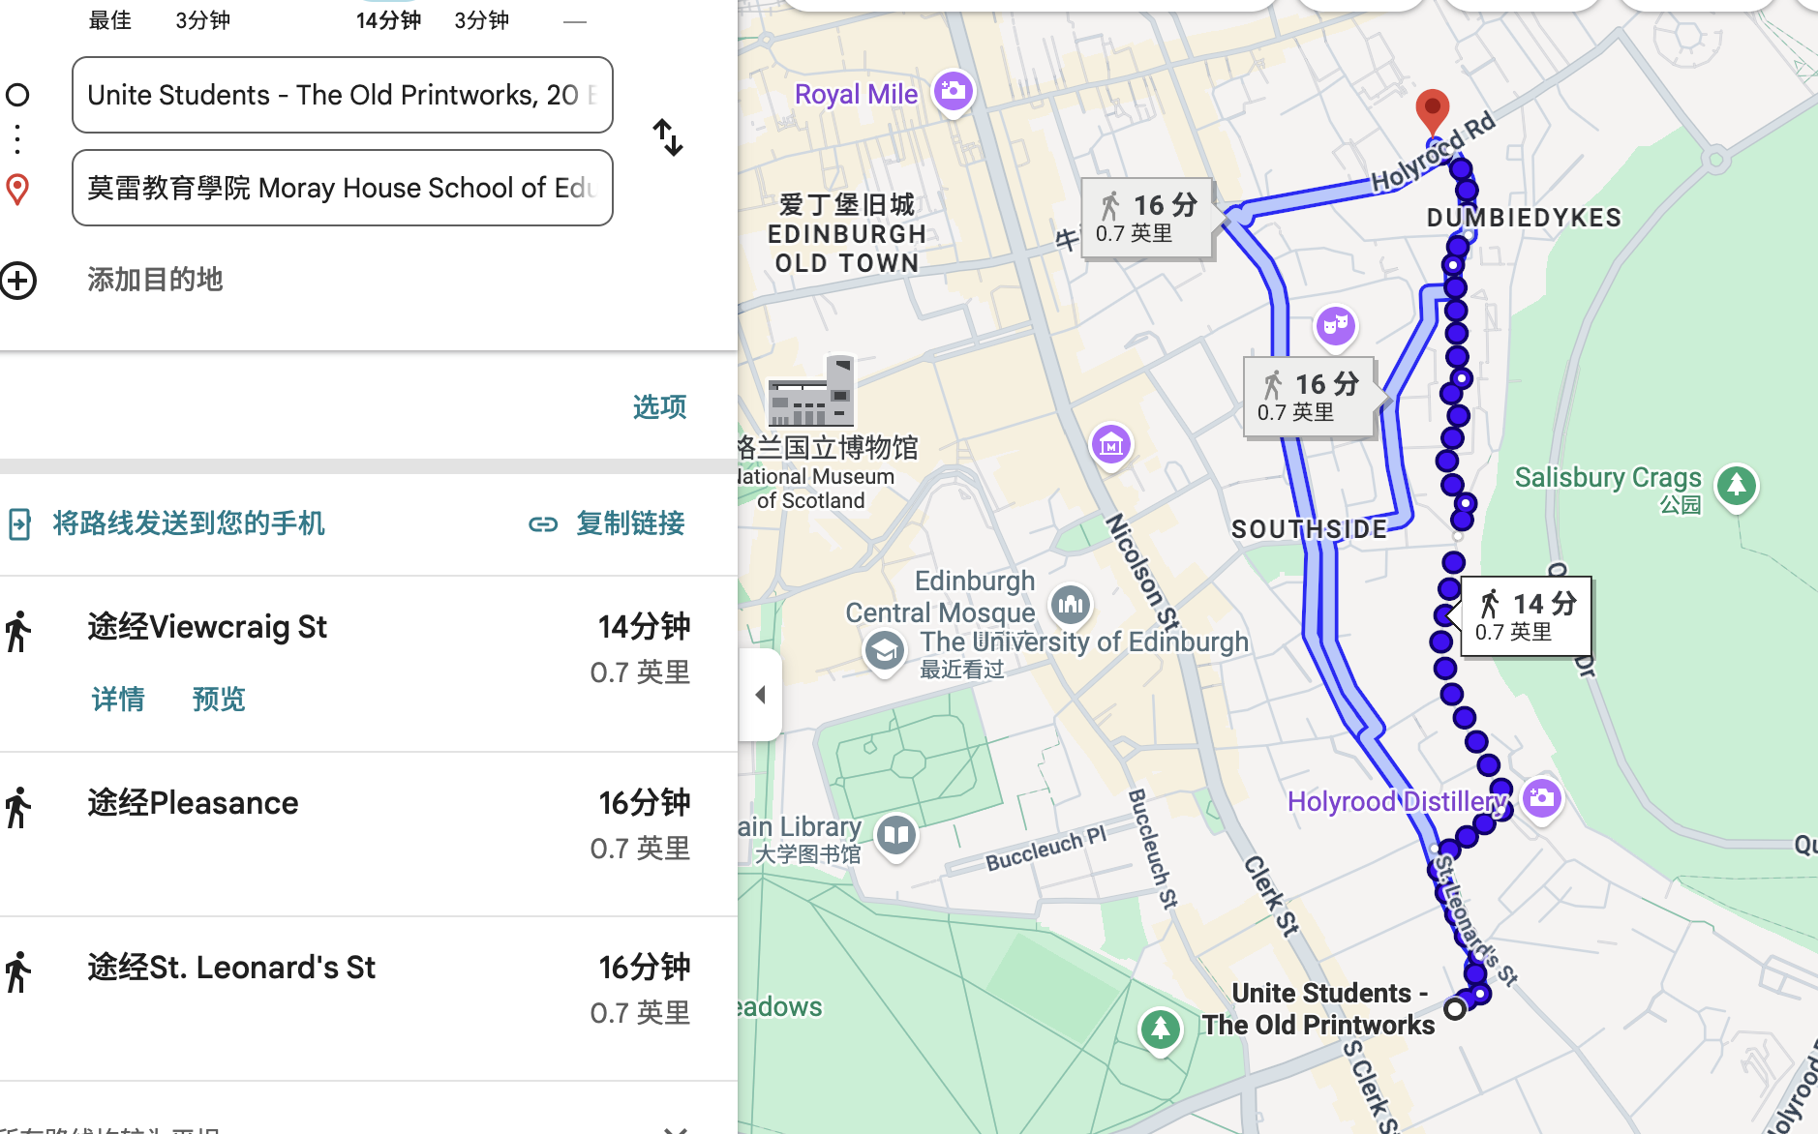Viewport: 1818px width, 1134px height.
Task: Select the 14分钟 walking travel mode tab
Action: pyautogui.click(x=388, y=19)
